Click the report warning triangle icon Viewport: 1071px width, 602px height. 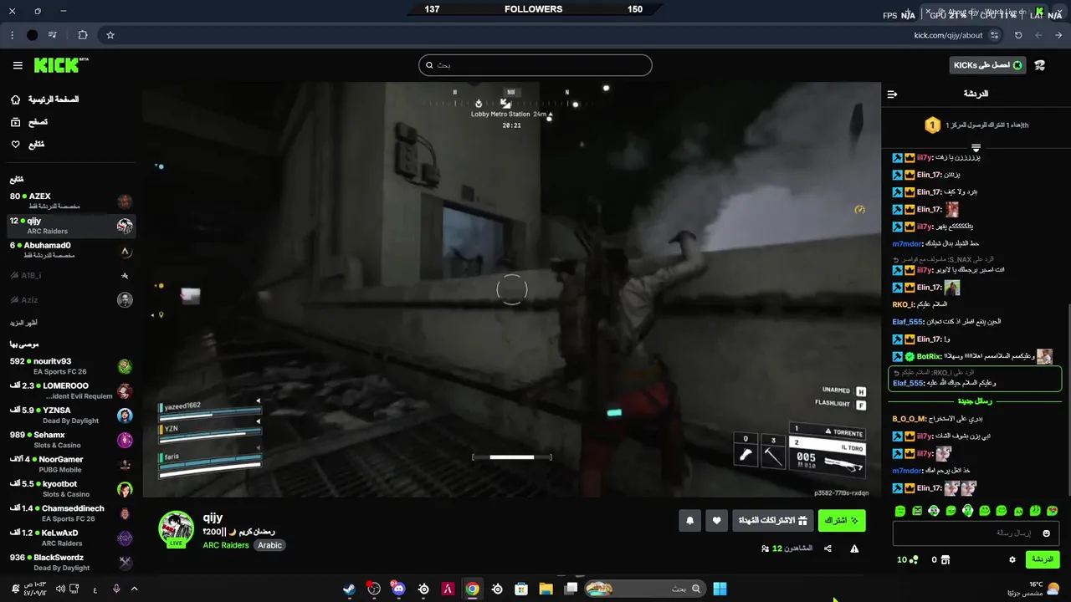[x=854, y=548]
